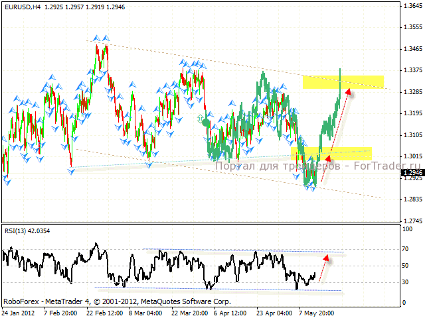Click the 1.3555 price axis label
The height and width of the screenshot is (318, 425).
coord(412,27)
